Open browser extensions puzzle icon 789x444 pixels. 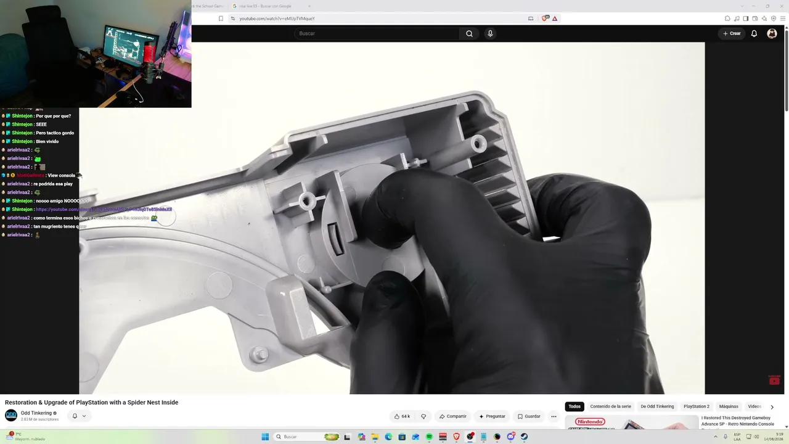click(x=727, y=18)
